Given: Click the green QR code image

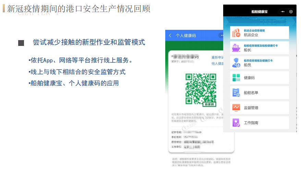Looking at the screenshot, I should 201,89.
